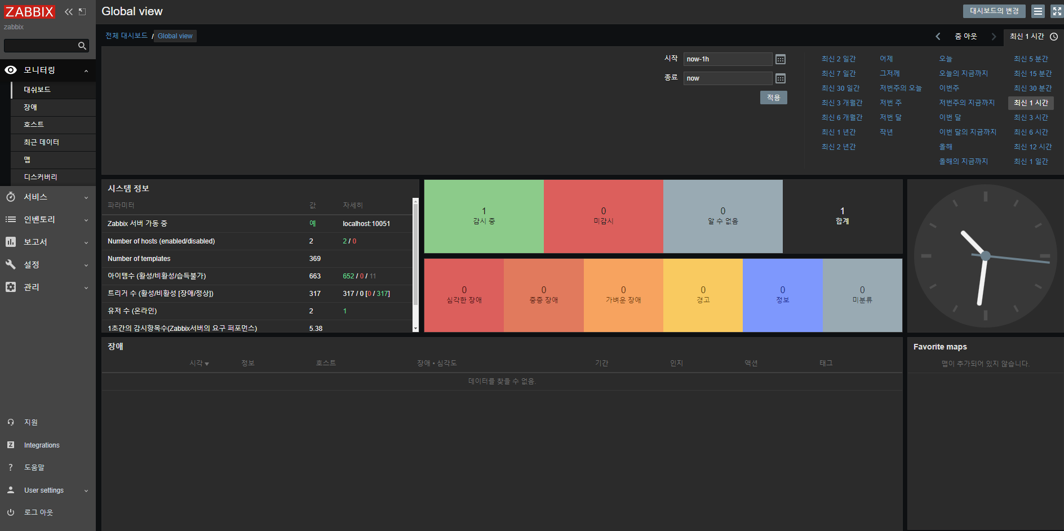1064x531 pixels.
Task: Select the 최신 12 시간 time range
Action: tap(1032, 147)
